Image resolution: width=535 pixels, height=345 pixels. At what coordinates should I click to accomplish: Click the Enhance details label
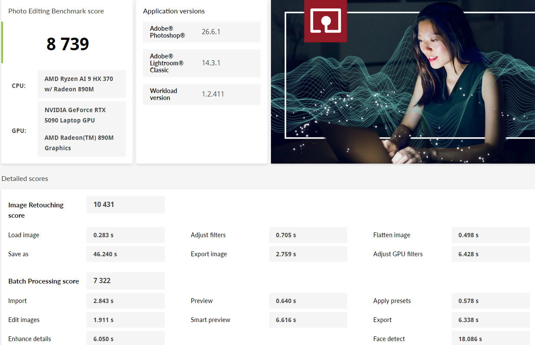(x=29, y=339)
